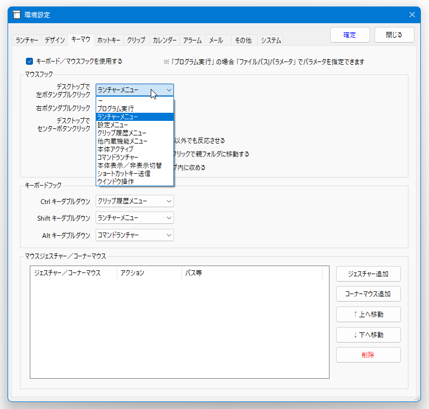Switch to the カレンダー tab
The image size is (429, 409).
click(164, 40)
